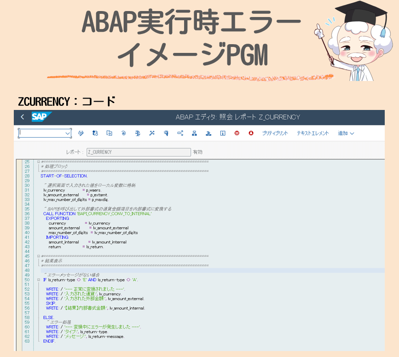Open the Other Object icon
Viewport: 399px width, 357px height.
coord(109,133)
